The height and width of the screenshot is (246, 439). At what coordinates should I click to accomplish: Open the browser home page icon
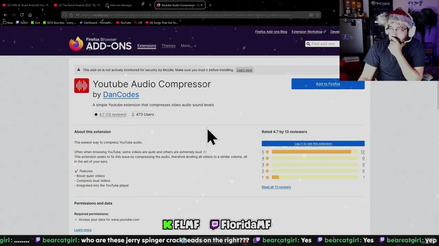(30, 15)
